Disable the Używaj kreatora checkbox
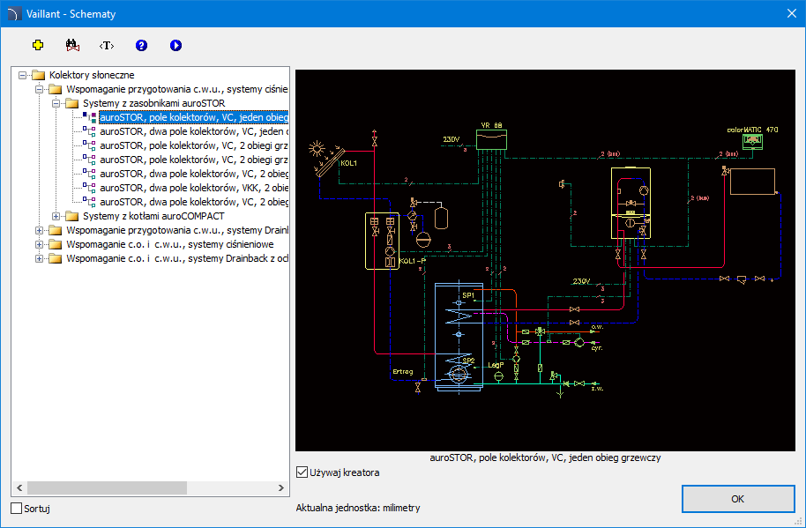The height and width of the screenshot is (528, 806). tap(303, 472)
